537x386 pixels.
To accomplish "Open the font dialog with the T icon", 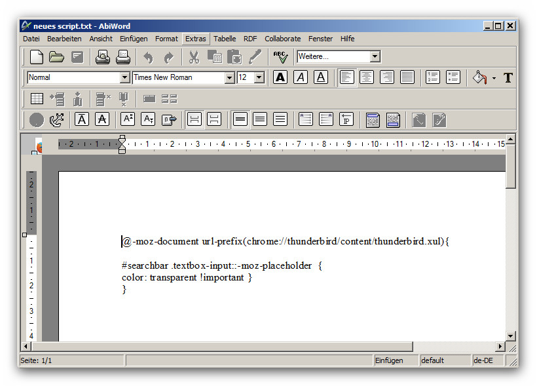I will click(508, 78).
